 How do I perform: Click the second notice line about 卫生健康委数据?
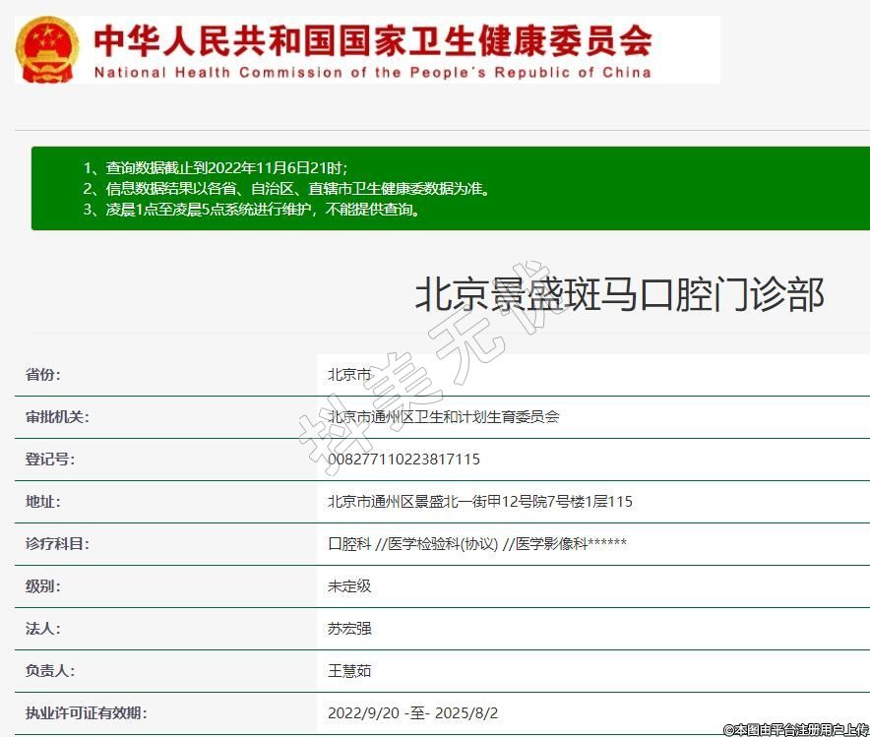(x=285, y=189)
